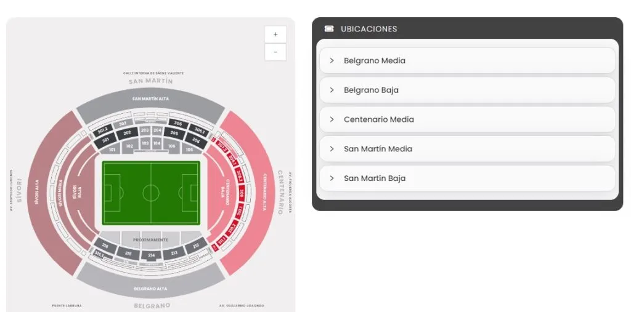Expand the Belgrano Baja arrow

click(x=332, y=90)
